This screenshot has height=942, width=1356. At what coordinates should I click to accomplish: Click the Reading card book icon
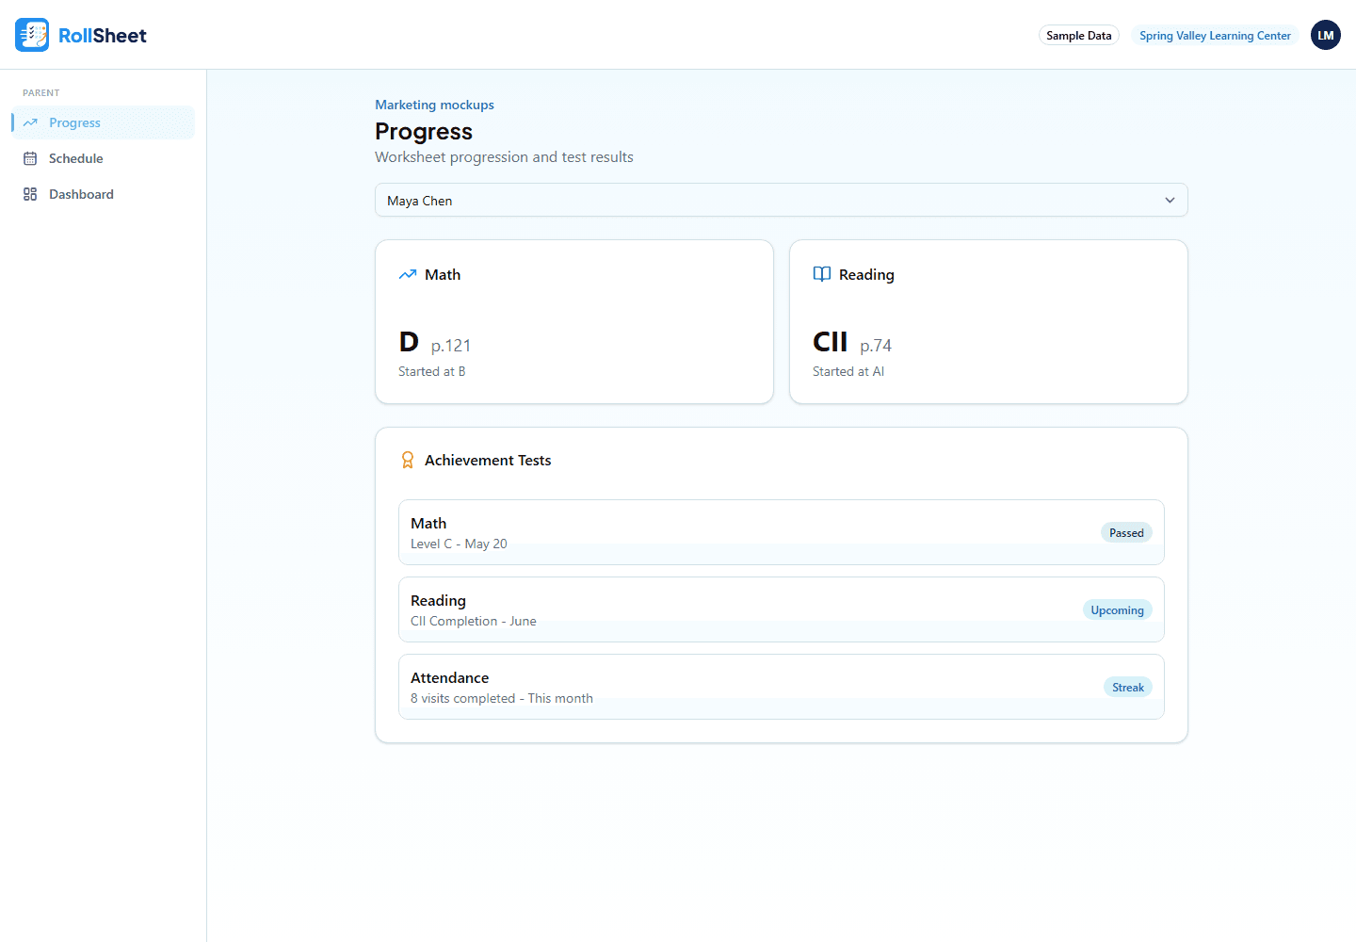pyautogui.click(x=822, y=274)
